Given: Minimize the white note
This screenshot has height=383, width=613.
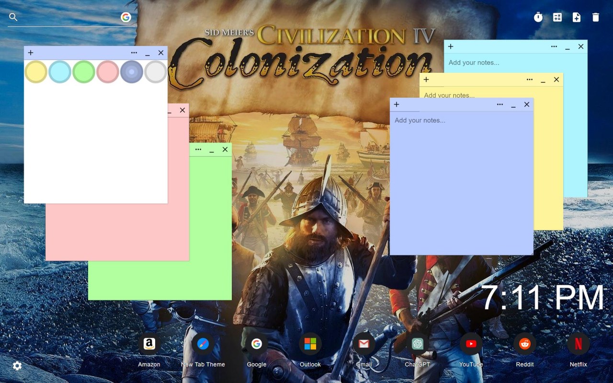Looking at the screenshot, I should (x=148, y=53).
